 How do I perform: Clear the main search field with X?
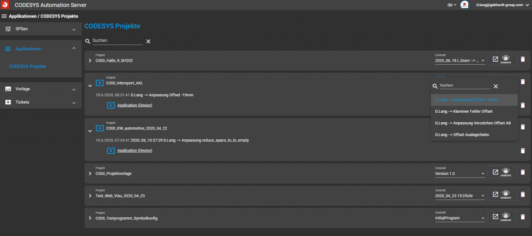pos(148,41)
